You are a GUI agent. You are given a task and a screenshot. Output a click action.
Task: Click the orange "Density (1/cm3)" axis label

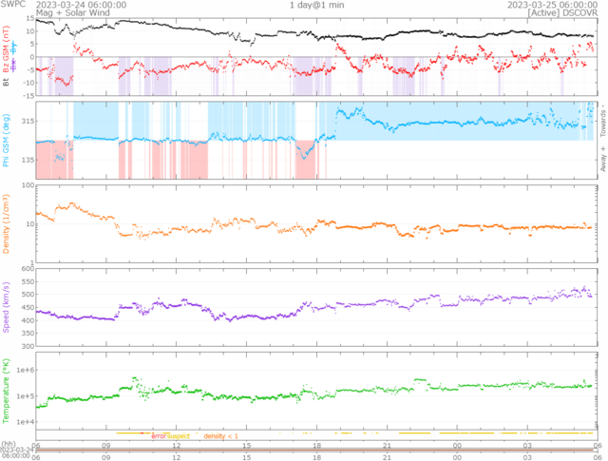pyautogui.click(x=5, y=225)
